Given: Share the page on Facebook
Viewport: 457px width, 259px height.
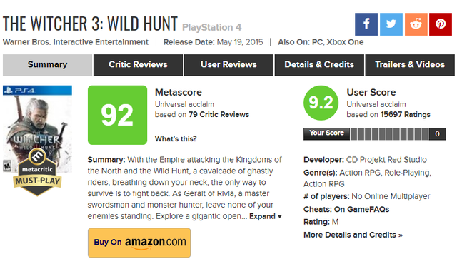Looking at the screenshot, I should pyautogui.click(x=366, y=24).
